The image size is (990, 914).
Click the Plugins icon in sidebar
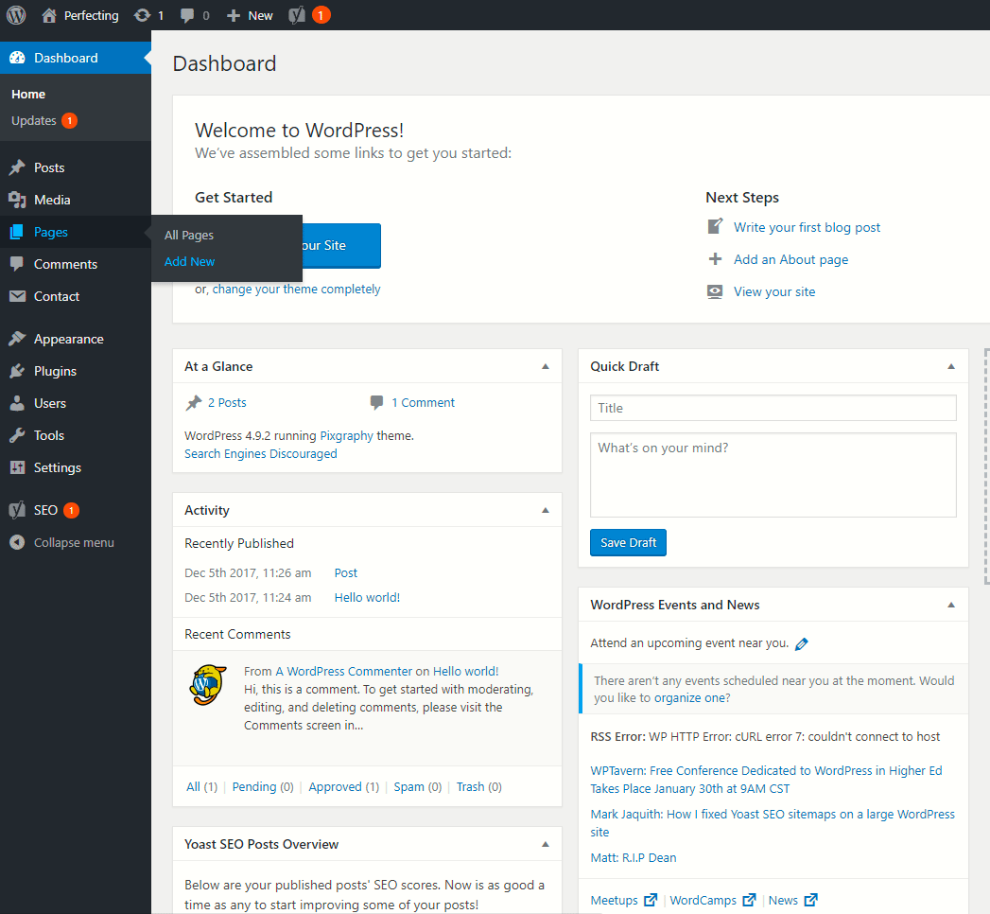coord(17,371)
